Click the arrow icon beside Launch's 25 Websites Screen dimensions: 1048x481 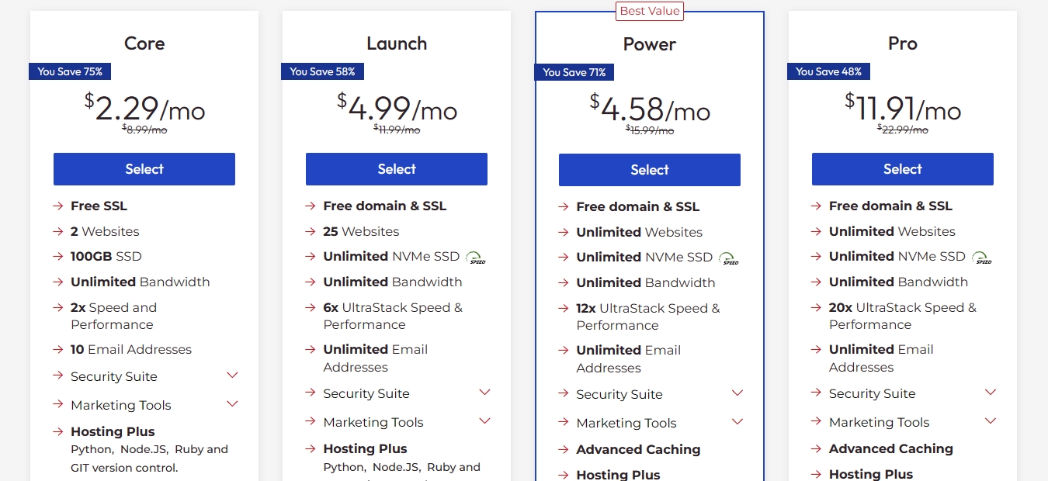point(311,231)
